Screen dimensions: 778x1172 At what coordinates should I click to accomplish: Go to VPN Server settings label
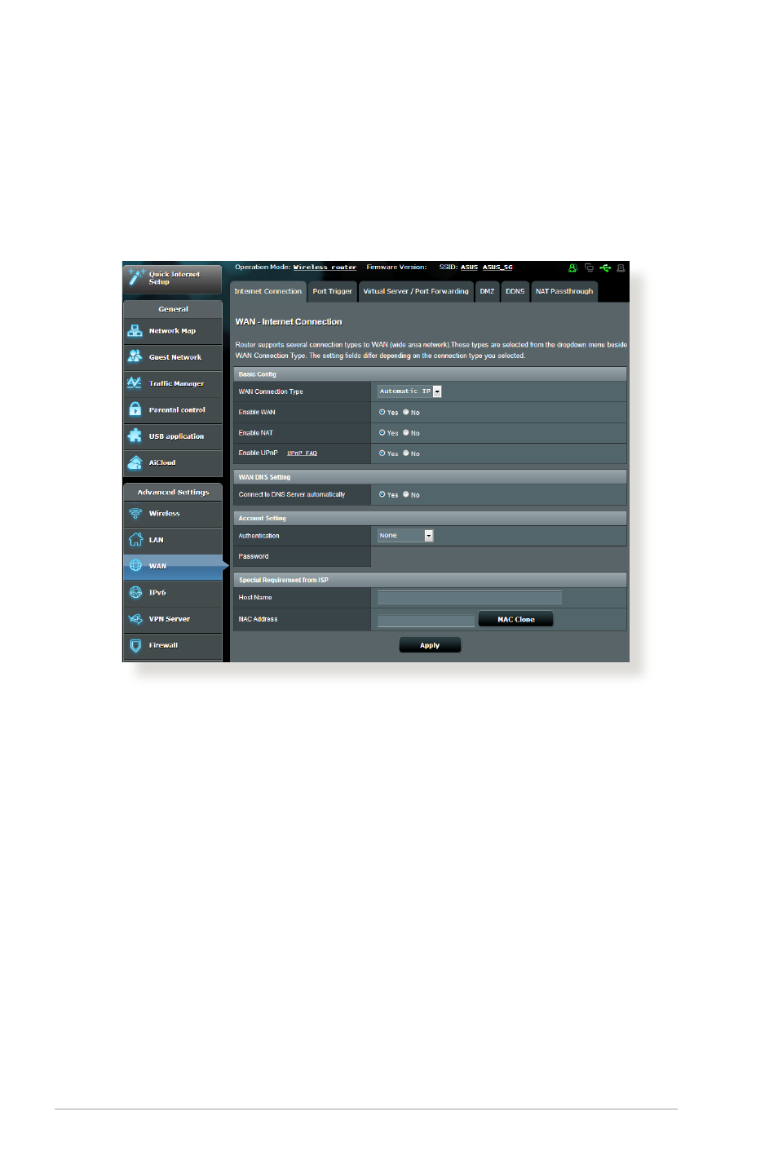pos(170,619)
